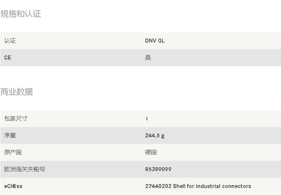Screen dimensions: 281x195
Task: Select the CE row label
Action: click(7, 58)
